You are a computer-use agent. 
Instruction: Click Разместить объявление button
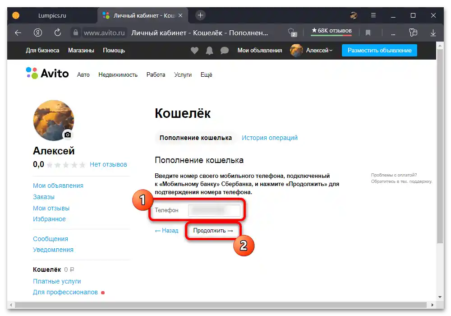[x=379, y=51]
